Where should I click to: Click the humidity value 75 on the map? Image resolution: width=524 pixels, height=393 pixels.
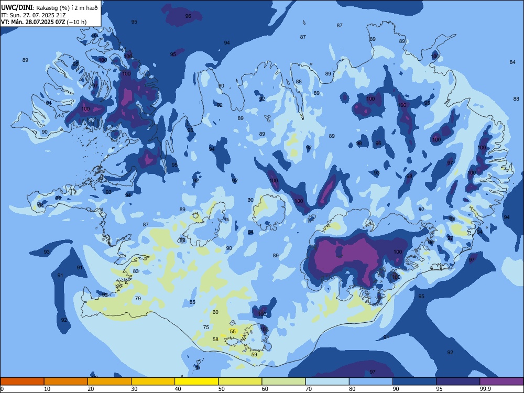(206, 327)
